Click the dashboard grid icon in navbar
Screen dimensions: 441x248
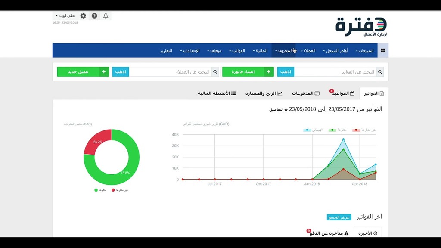point(383,50)
